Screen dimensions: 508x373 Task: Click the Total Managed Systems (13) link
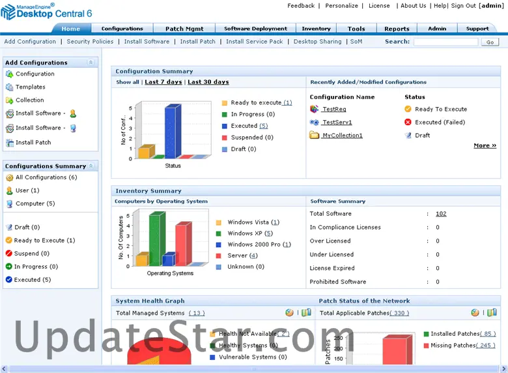click(x=197, y=313)
